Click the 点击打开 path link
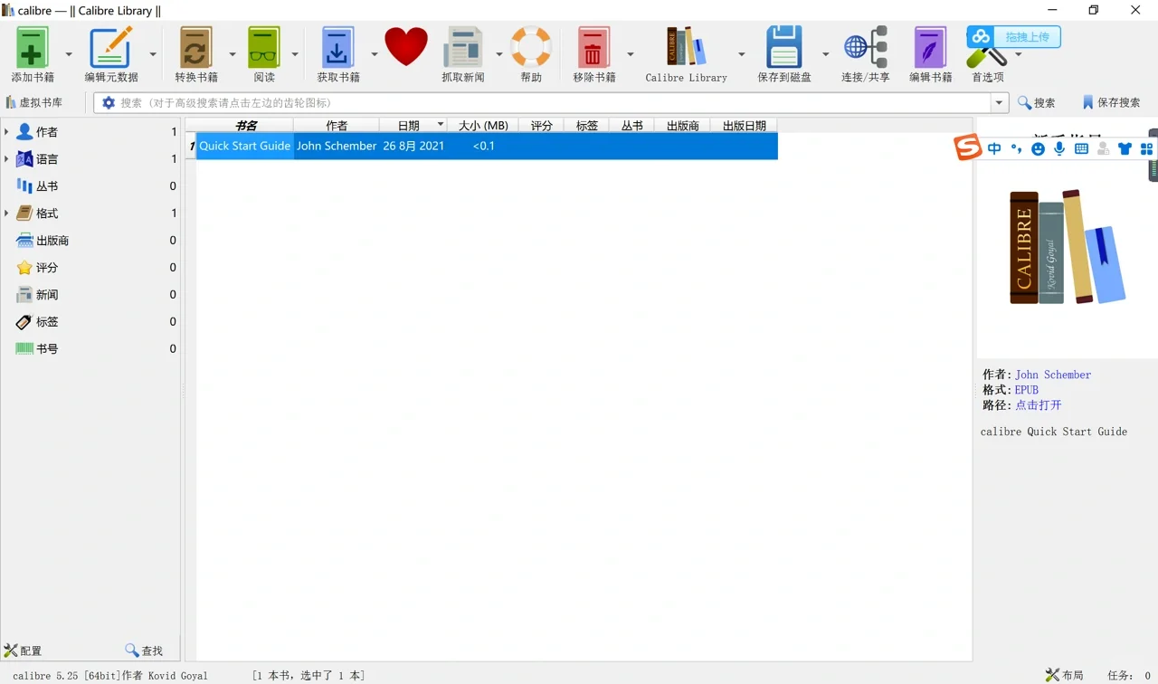 coord(1039,405)
